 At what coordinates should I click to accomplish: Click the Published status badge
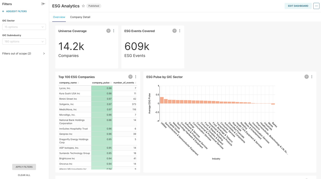tap(94, 6)
